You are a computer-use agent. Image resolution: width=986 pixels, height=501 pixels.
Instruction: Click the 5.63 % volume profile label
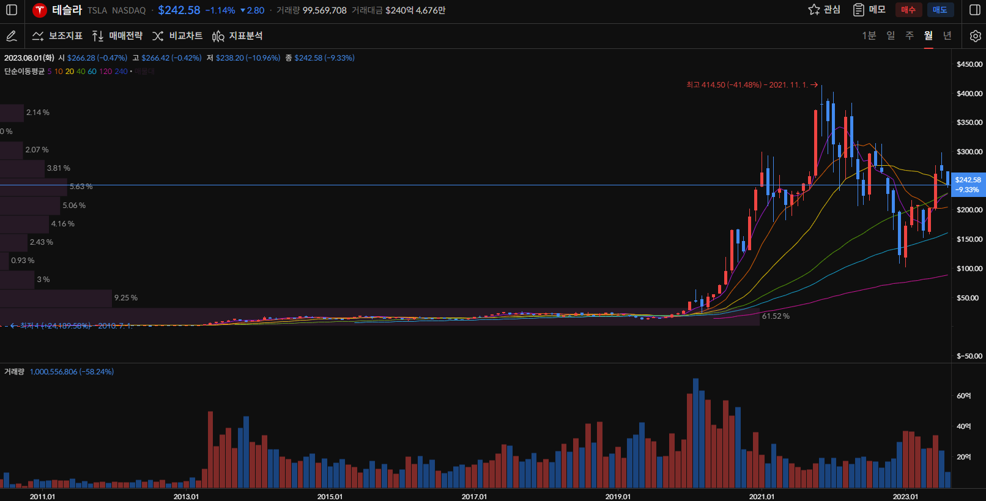(x=81, y=187)
